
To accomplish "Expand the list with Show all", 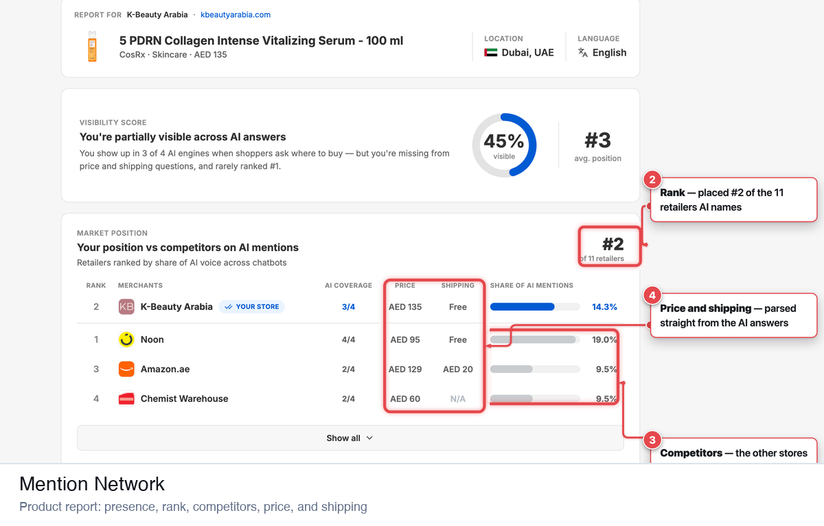I will 350,438.
